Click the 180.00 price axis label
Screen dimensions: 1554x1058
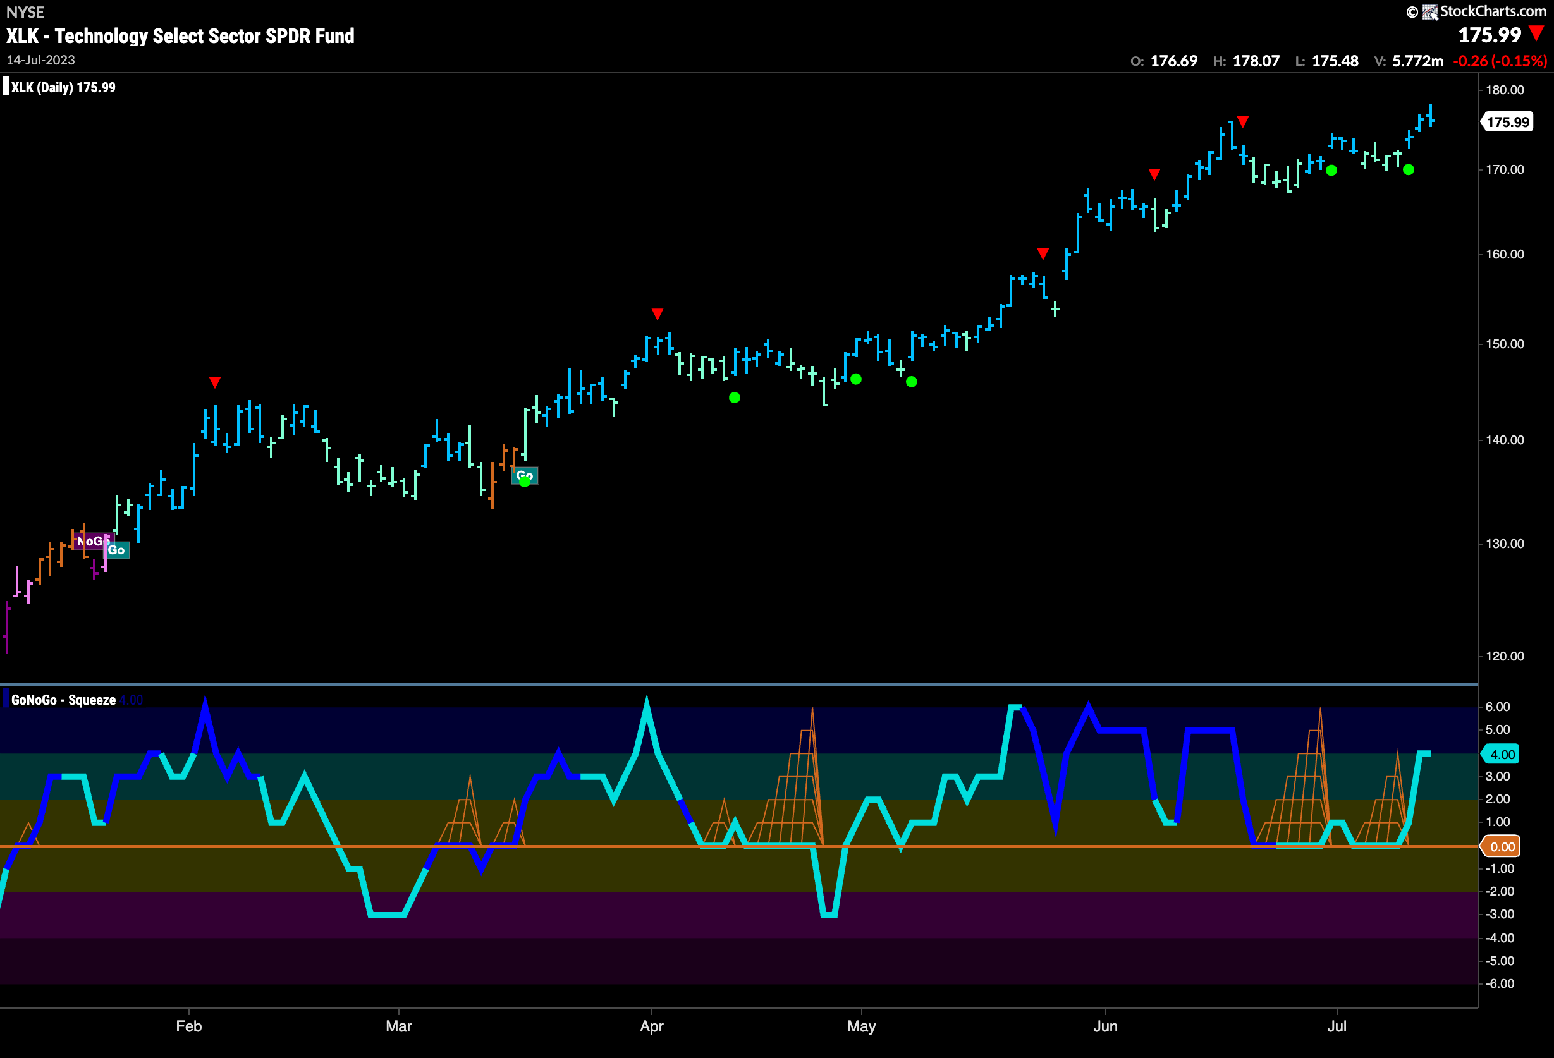1505,90
